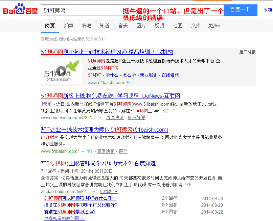This screenshot has width=273, height=221.
Task: Click the V1 badge next to www.51baishi.com/ result
Action: [90, 151]
